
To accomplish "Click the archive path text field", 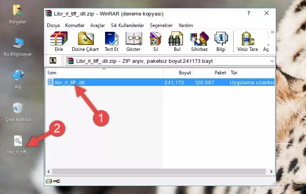I will (171, 61).
